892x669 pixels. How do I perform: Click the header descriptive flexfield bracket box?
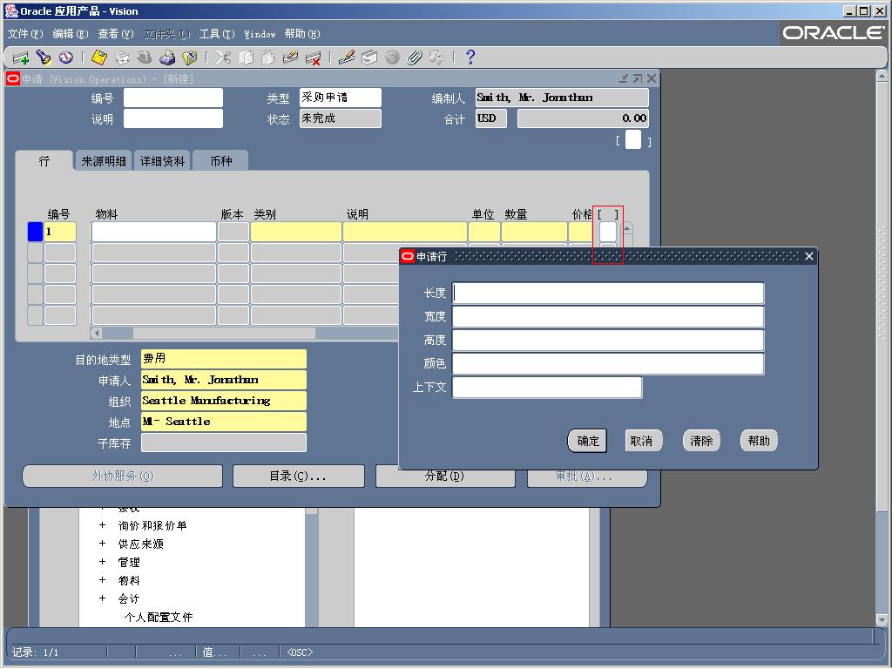pyautogui.click(x=633, y=139)
